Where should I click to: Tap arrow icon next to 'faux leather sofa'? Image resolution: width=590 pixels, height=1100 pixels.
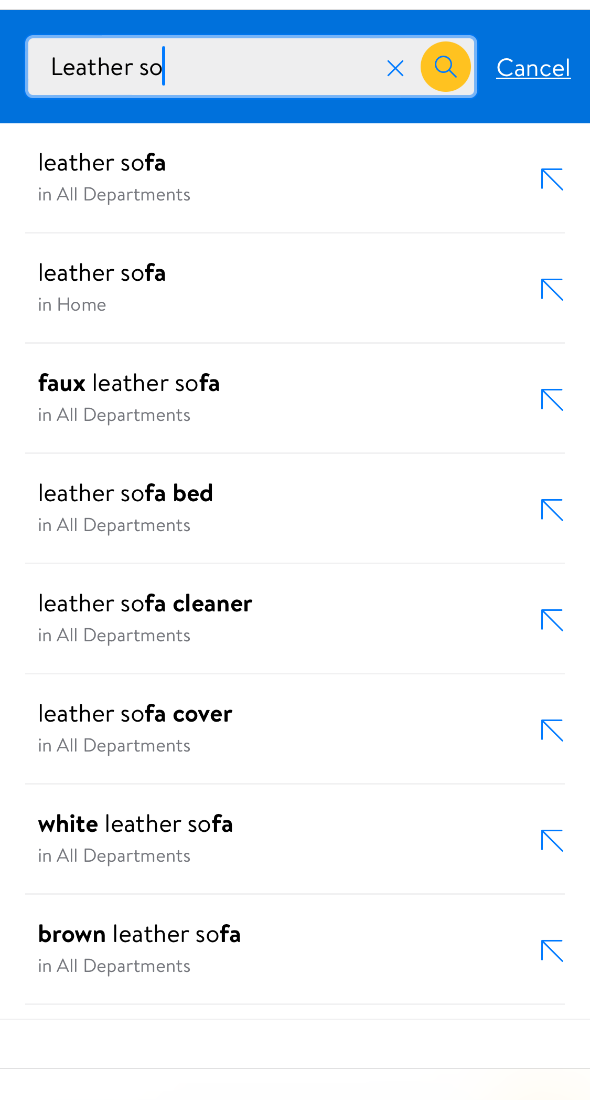pyautogui.click(x=552, y=400)
